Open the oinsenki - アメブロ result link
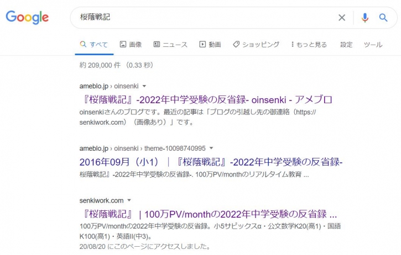 206,100
